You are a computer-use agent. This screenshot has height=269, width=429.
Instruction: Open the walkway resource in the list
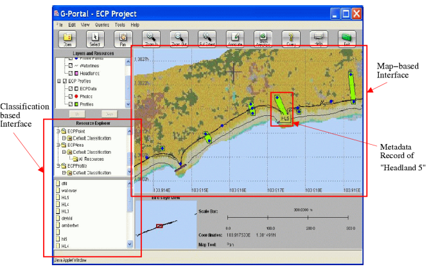[x=69, y=190]
